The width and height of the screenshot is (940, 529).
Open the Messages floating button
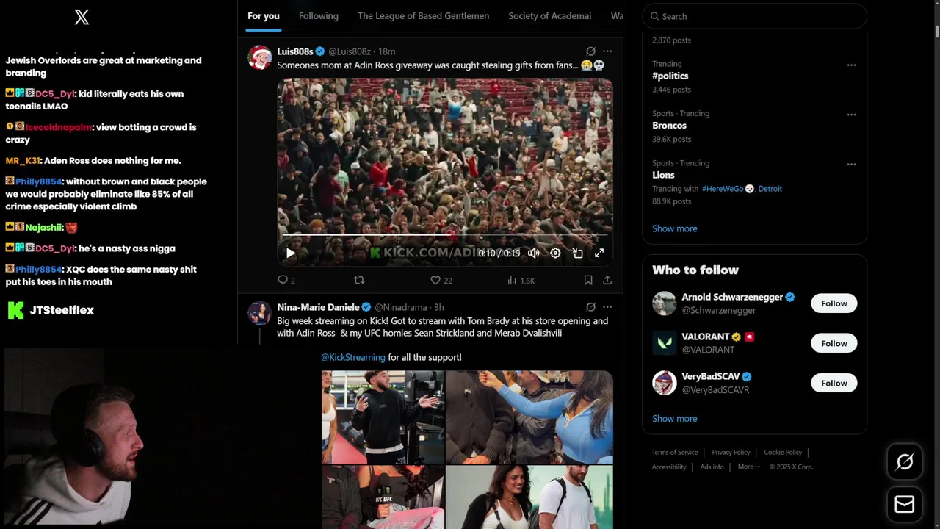click(905, 504)
